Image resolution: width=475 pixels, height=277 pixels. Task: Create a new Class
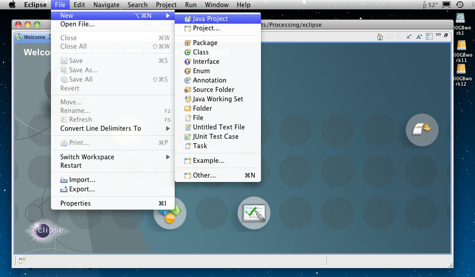click(218, 52)
